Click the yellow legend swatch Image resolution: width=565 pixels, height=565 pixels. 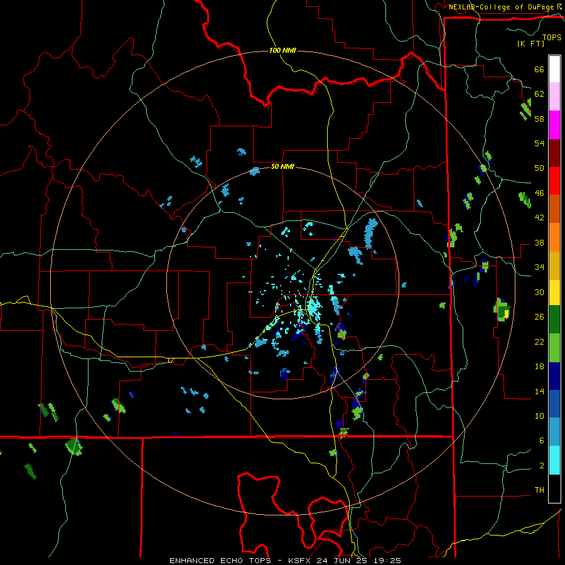(x=554, y=293)
